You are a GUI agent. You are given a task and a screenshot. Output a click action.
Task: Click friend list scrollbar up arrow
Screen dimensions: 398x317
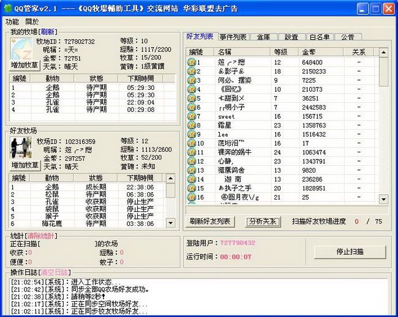point(383,52)
